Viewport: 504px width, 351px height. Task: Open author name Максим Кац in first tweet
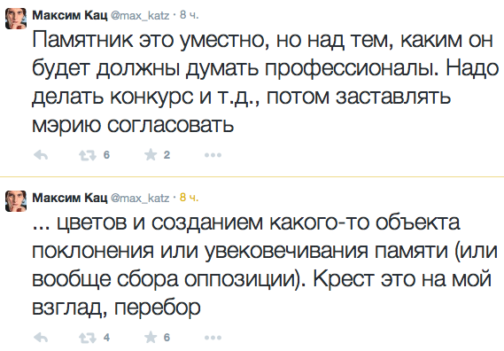point(70,15)
